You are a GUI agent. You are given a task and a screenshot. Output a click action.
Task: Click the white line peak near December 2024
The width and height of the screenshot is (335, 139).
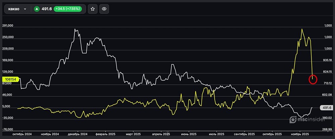click(x=75, y=29)
